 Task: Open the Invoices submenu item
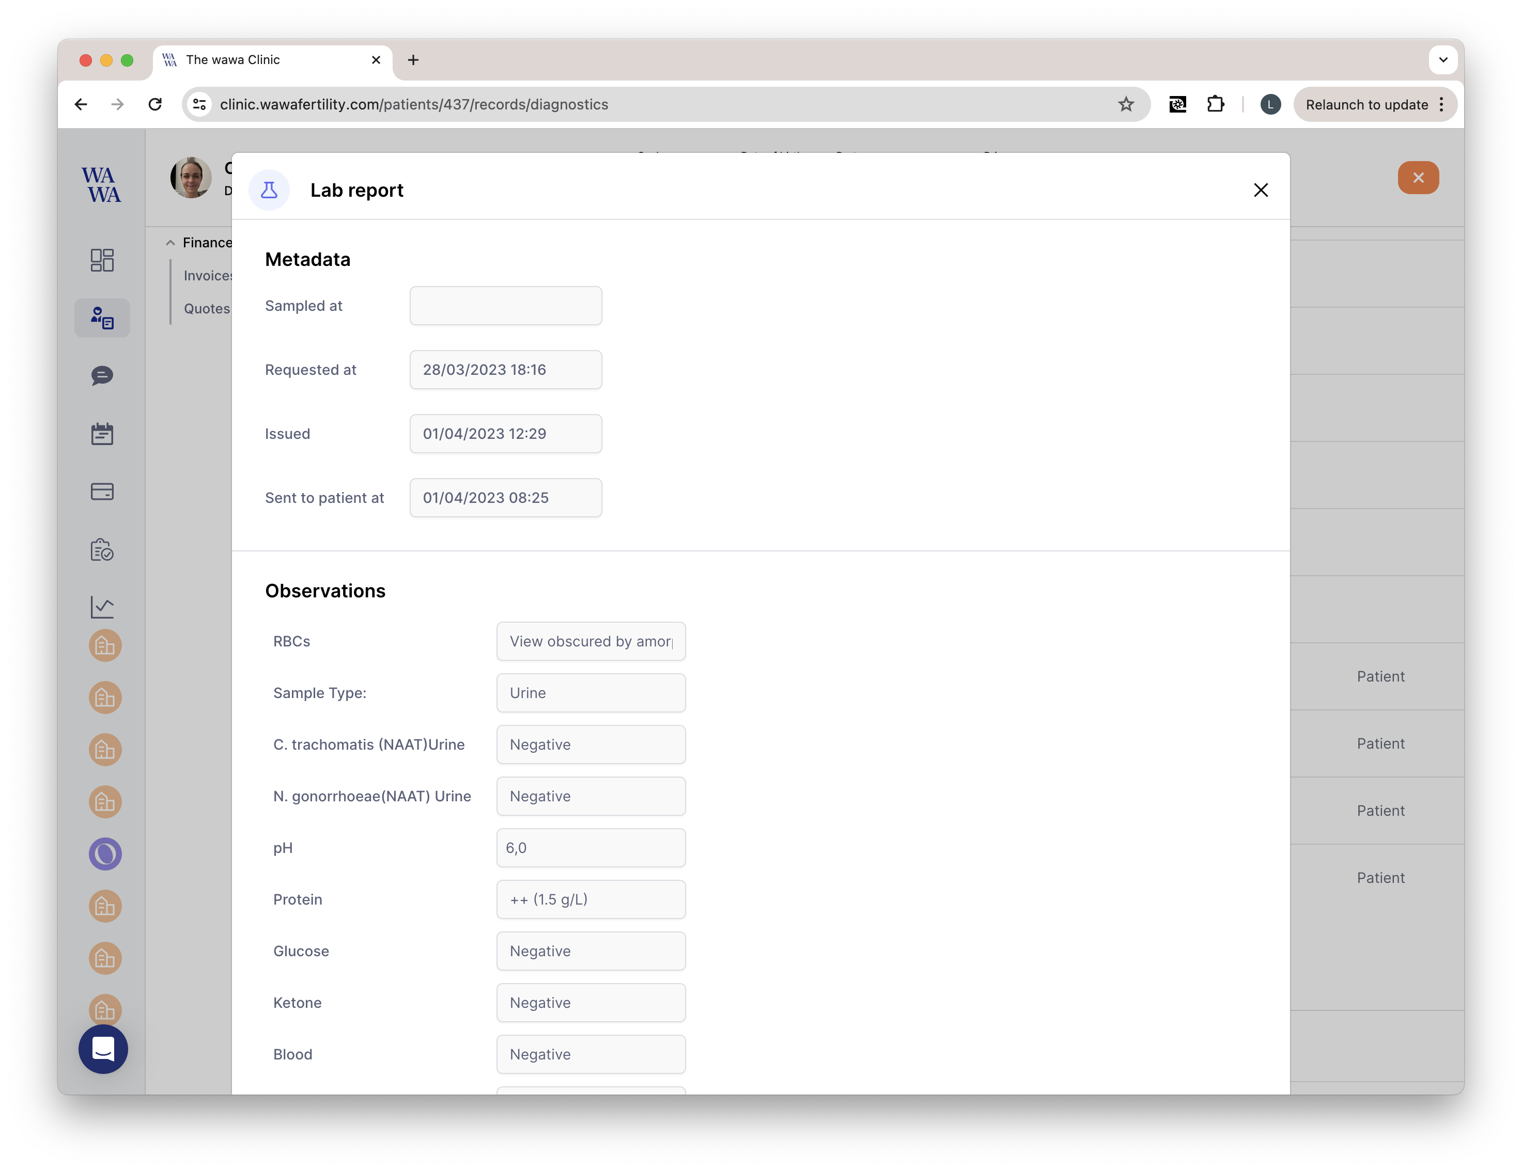point(208,276)
